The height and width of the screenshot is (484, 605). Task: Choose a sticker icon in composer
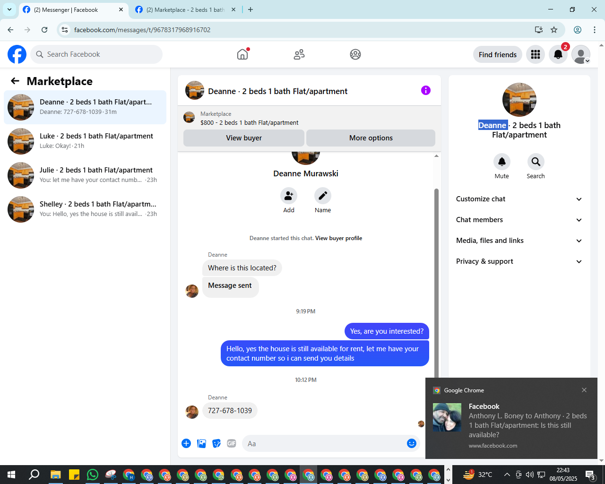(216, 443)
